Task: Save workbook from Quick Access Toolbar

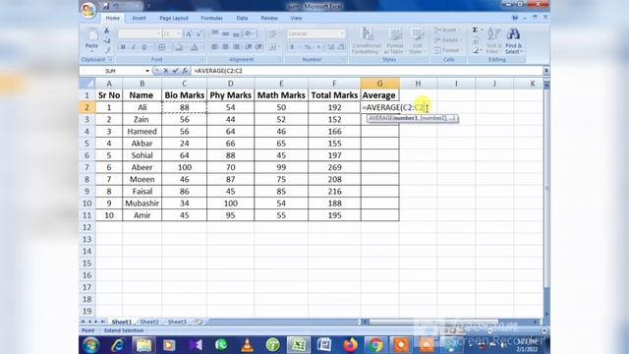Action: coord(106,6)
